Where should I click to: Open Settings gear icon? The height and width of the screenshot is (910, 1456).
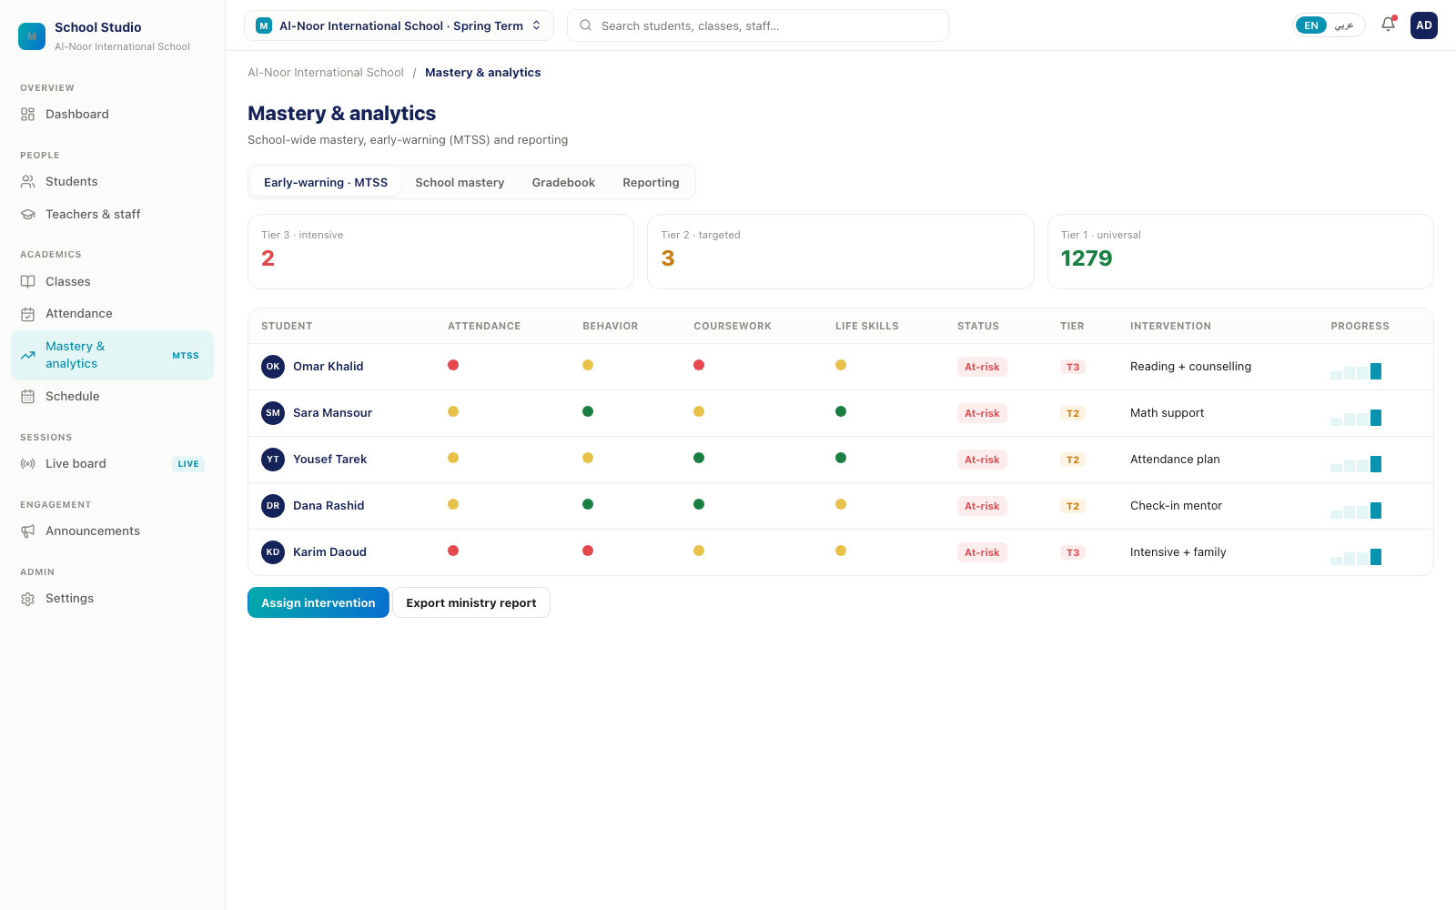click(28, 599)
